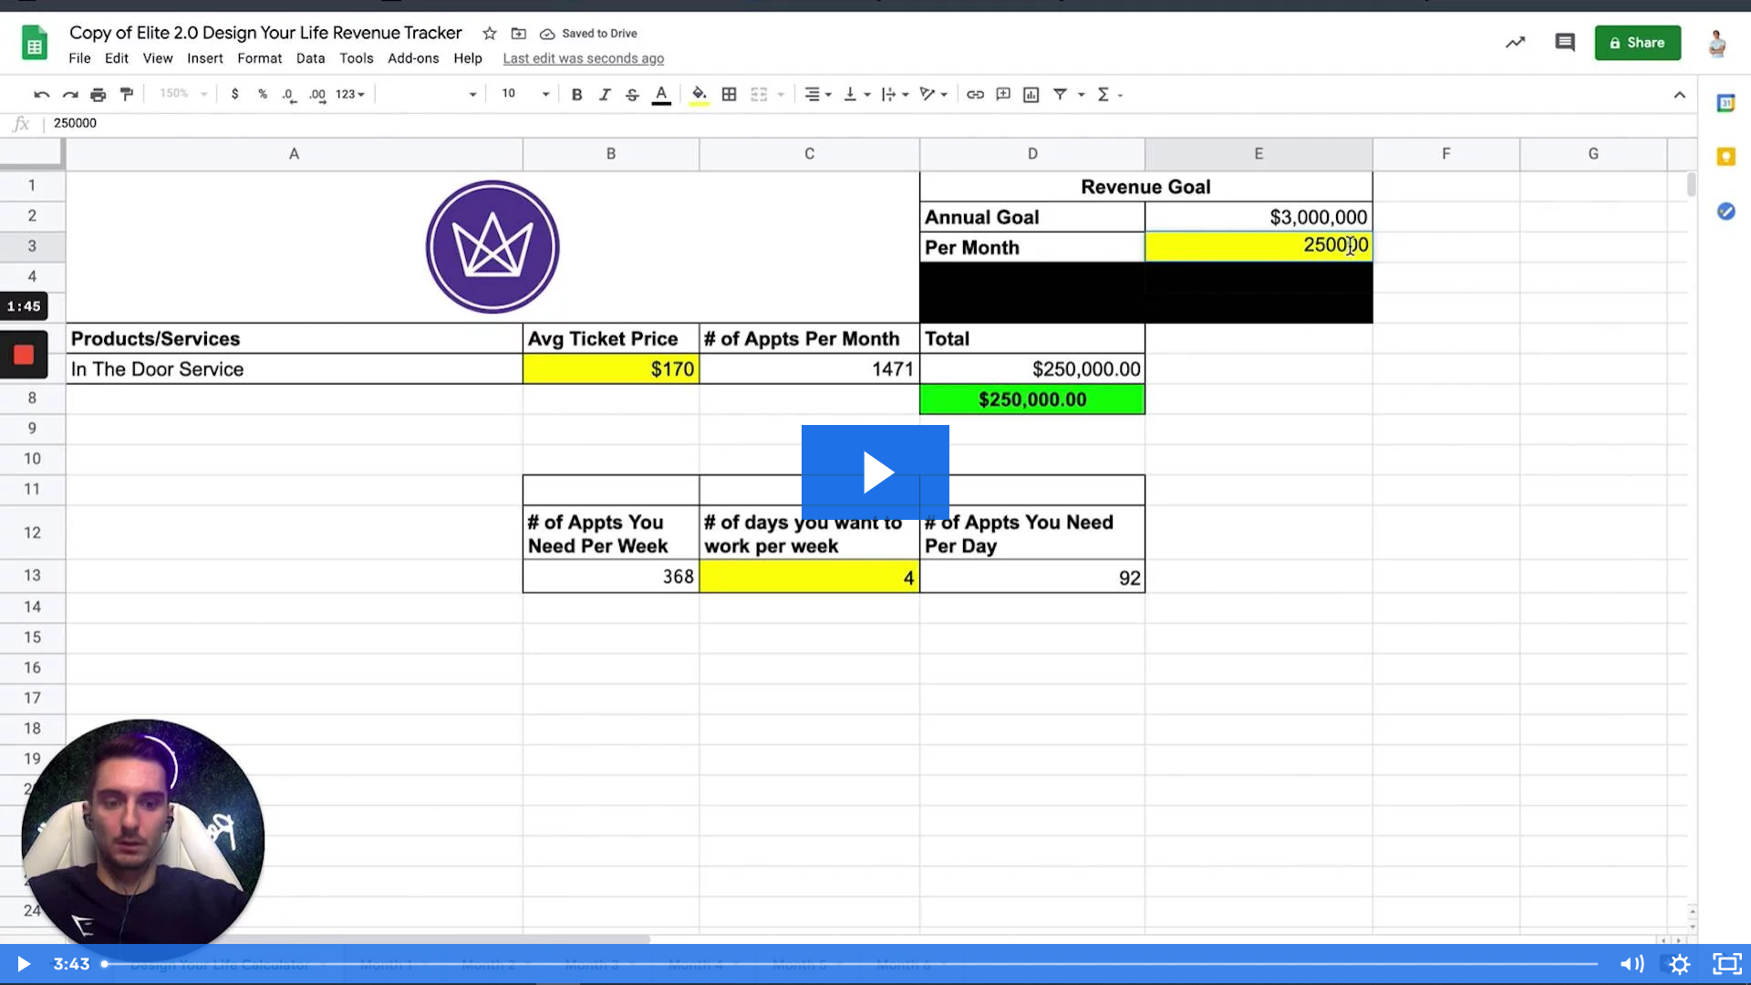Click the print icon
The image size is (1751, 985).
coord(98,94)
